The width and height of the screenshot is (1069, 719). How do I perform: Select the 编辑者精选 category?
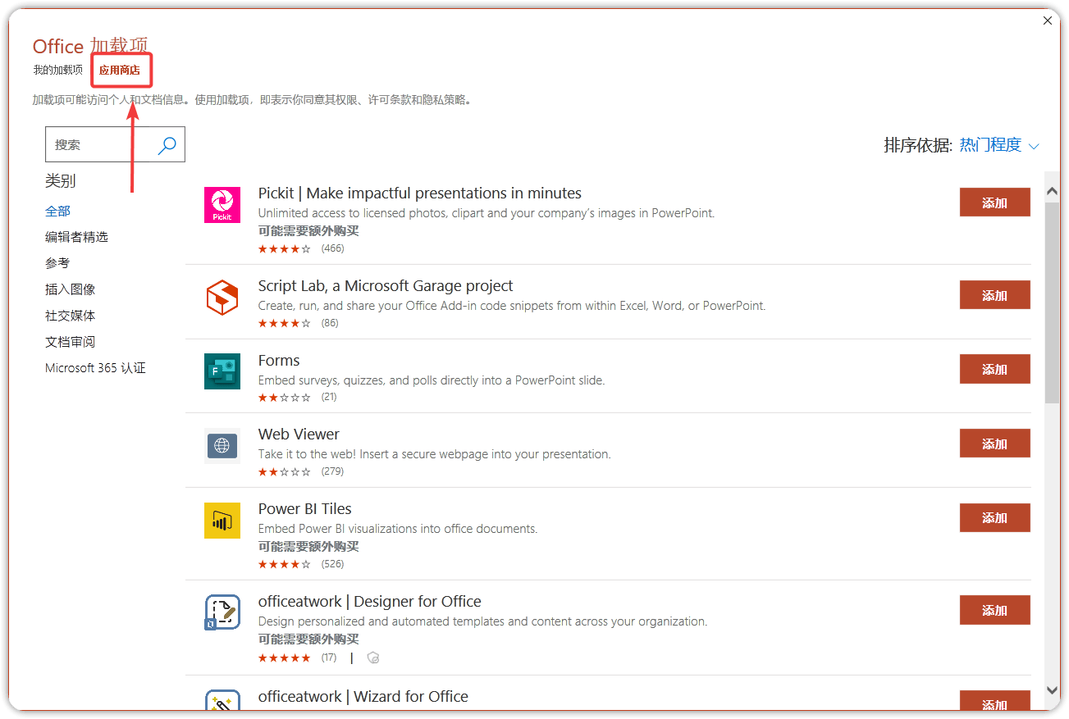[x=76, y=237]
